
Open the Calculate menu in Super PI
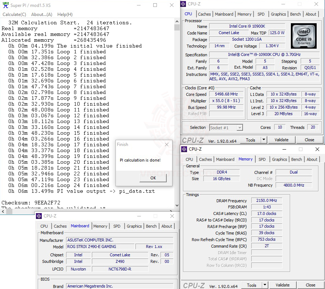[x=14, y=14]
